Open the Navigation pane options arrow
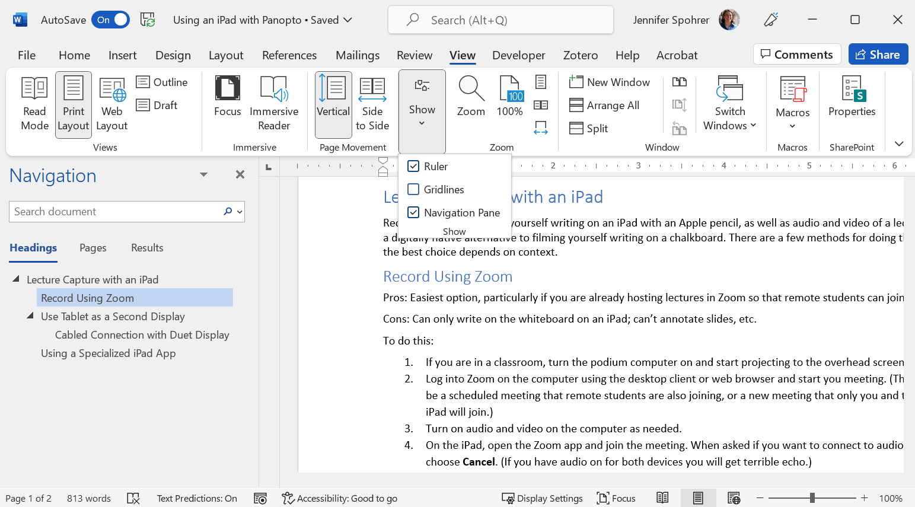The height and width of the screenshot is (507, 915). pos(203,174)
